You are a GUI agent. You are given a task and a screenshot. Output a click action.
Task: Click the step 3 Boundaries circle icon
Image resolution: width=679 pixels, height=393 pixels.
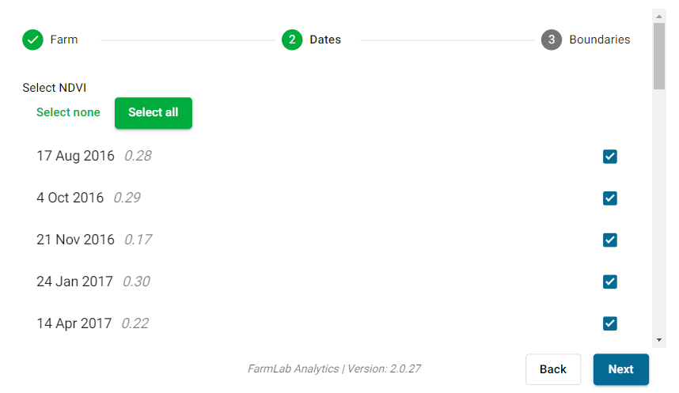pos(552,40)
